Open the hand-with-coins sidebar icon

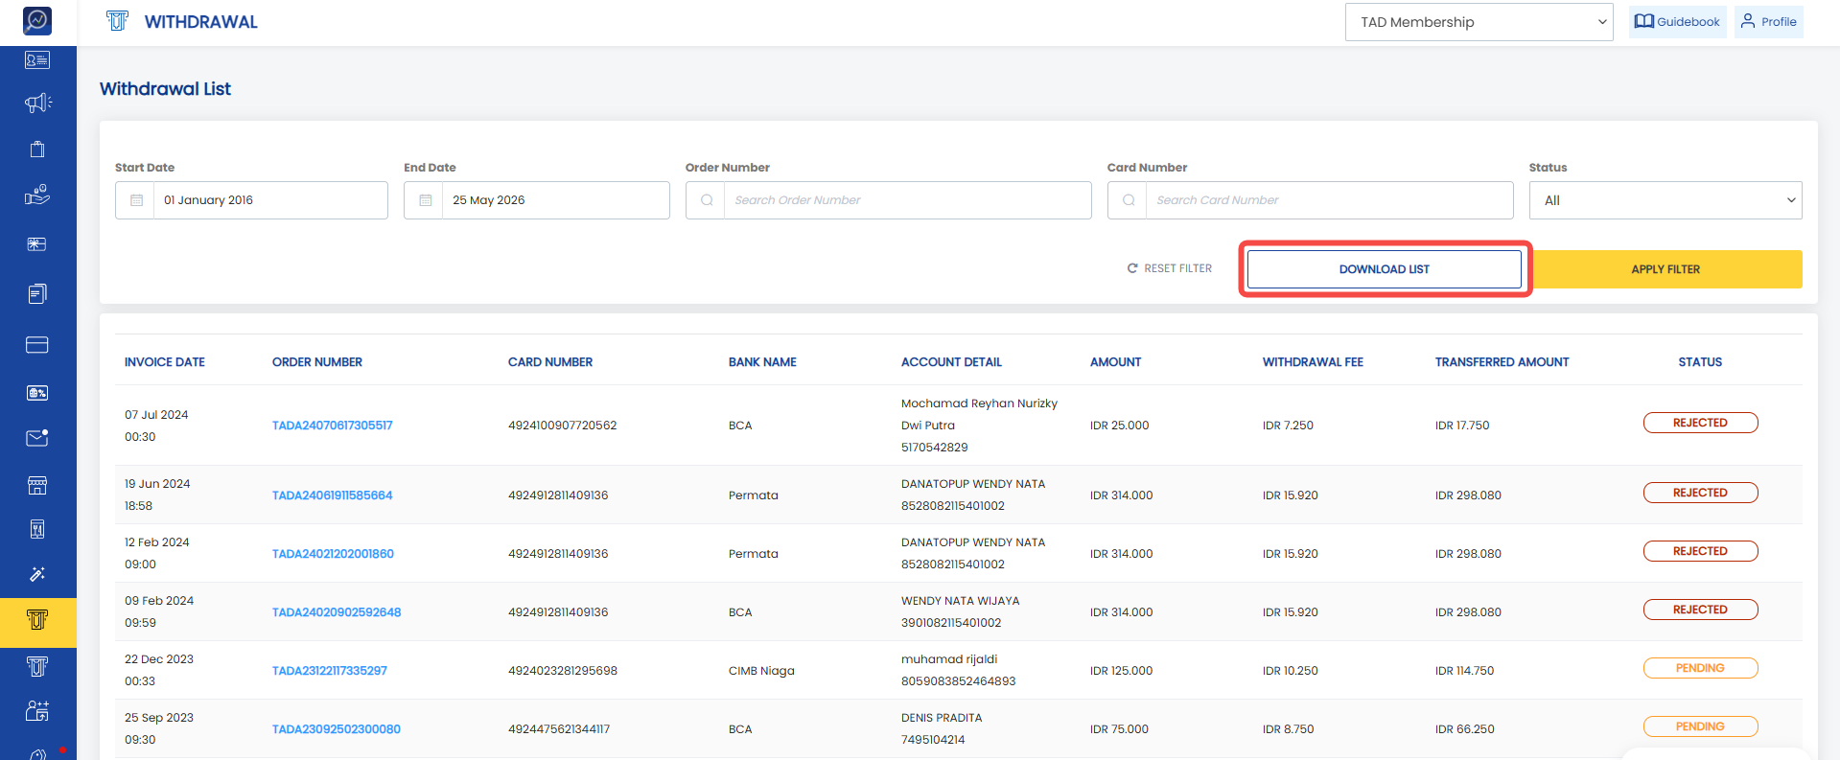[37, 196]
